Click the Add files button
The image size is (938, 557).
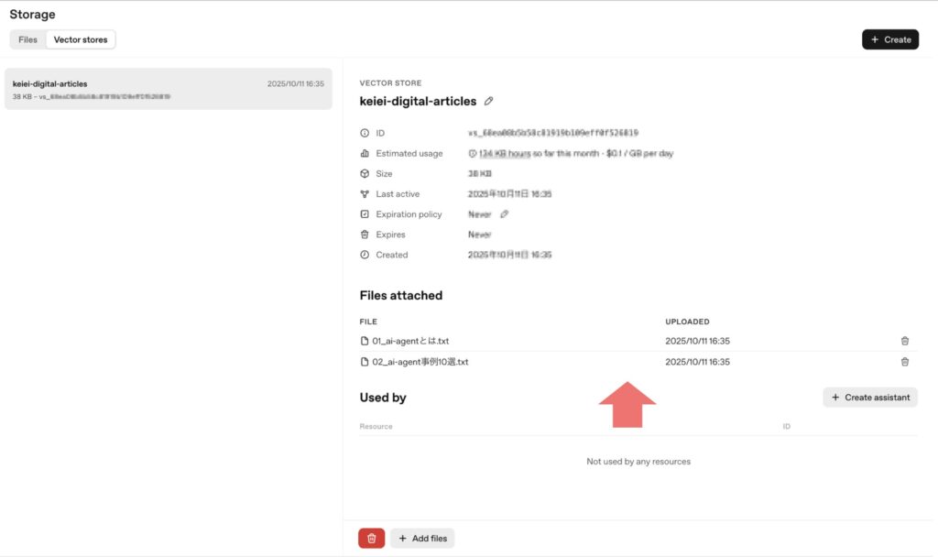pyautogui.click(x=422, y=538)
